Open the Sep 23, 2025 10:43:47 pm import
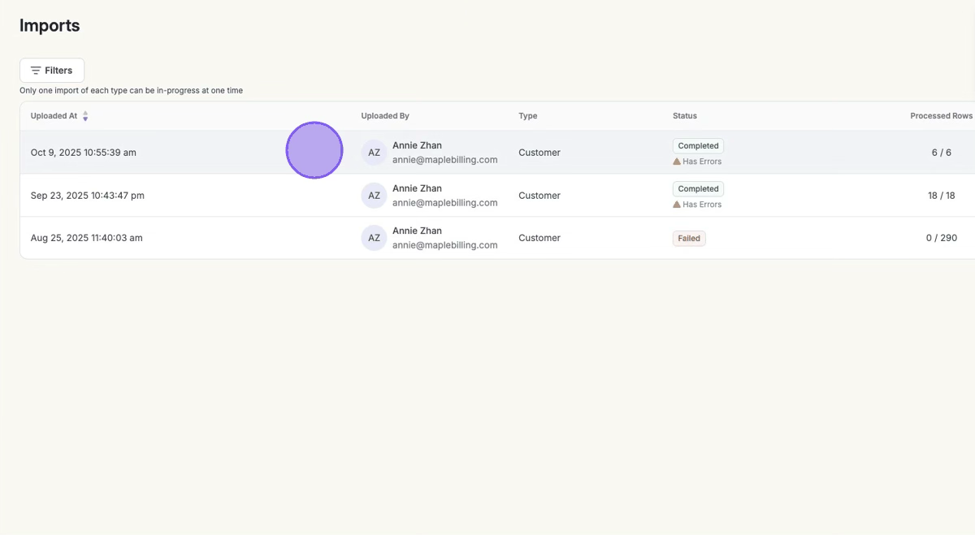 pos(86,196)
